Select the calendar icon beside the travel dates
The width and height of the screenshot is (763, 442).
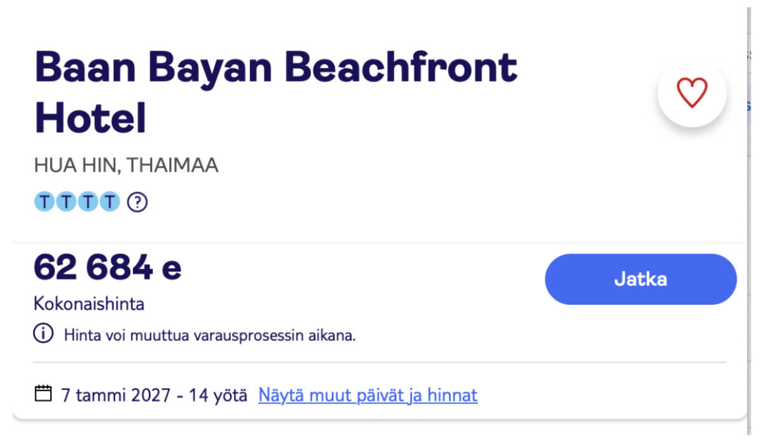tap(43, 394)
